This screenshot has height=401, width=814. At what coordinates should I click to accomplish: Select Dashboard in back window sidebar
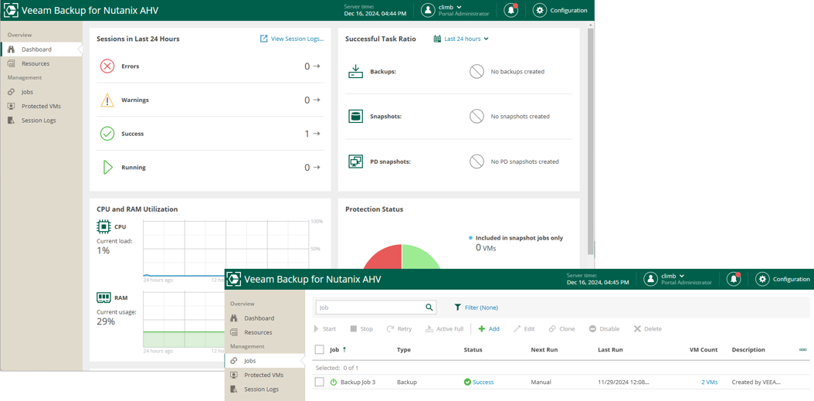(41, 49)
